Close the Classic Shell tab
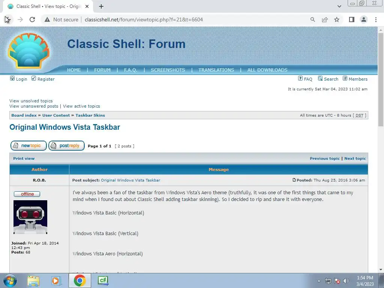Screen dimensions: 384x288 tap(87, 6)
